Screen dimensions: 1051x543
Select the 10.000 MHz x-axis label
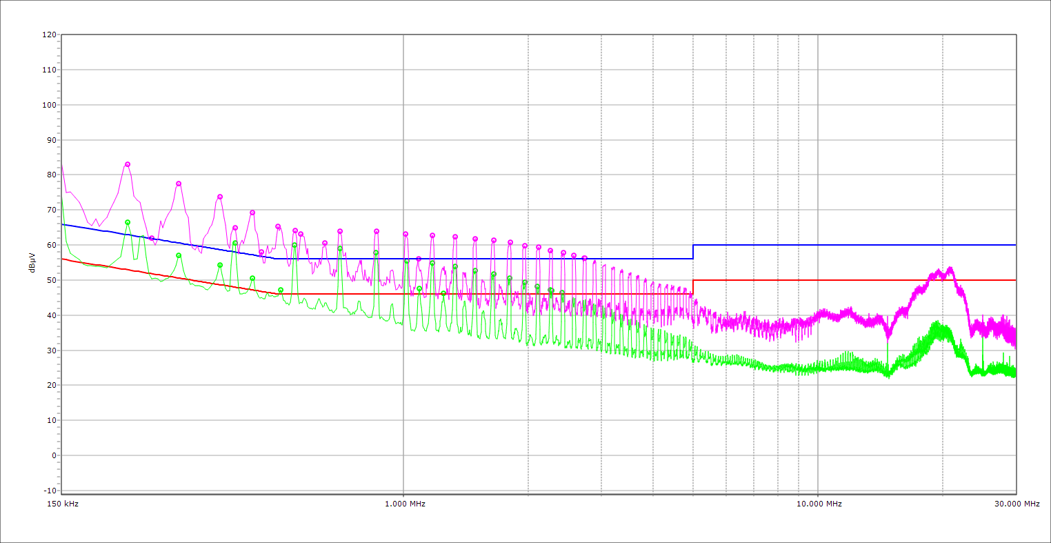817,504
